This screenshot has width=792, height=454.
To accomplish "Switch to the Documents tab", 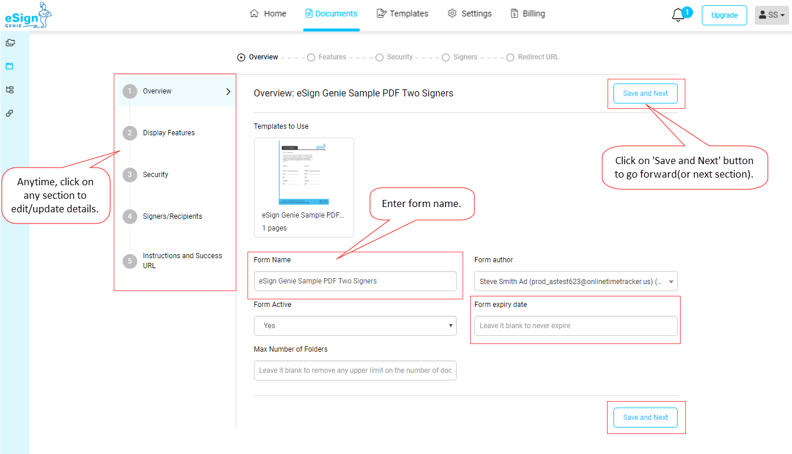I will coord(331,14).
